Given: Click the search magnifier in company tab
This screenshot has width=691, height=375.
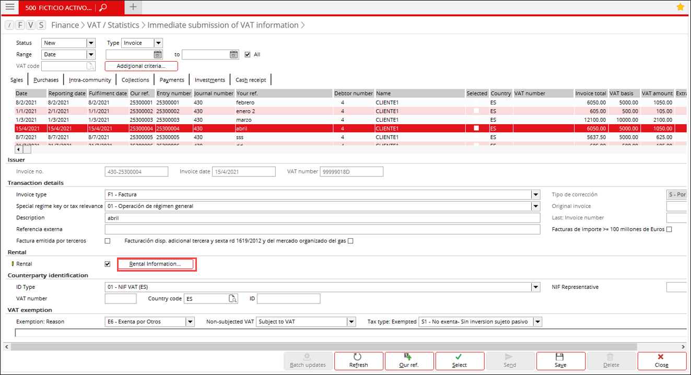Looking at the screenshot, I should 103,7.
